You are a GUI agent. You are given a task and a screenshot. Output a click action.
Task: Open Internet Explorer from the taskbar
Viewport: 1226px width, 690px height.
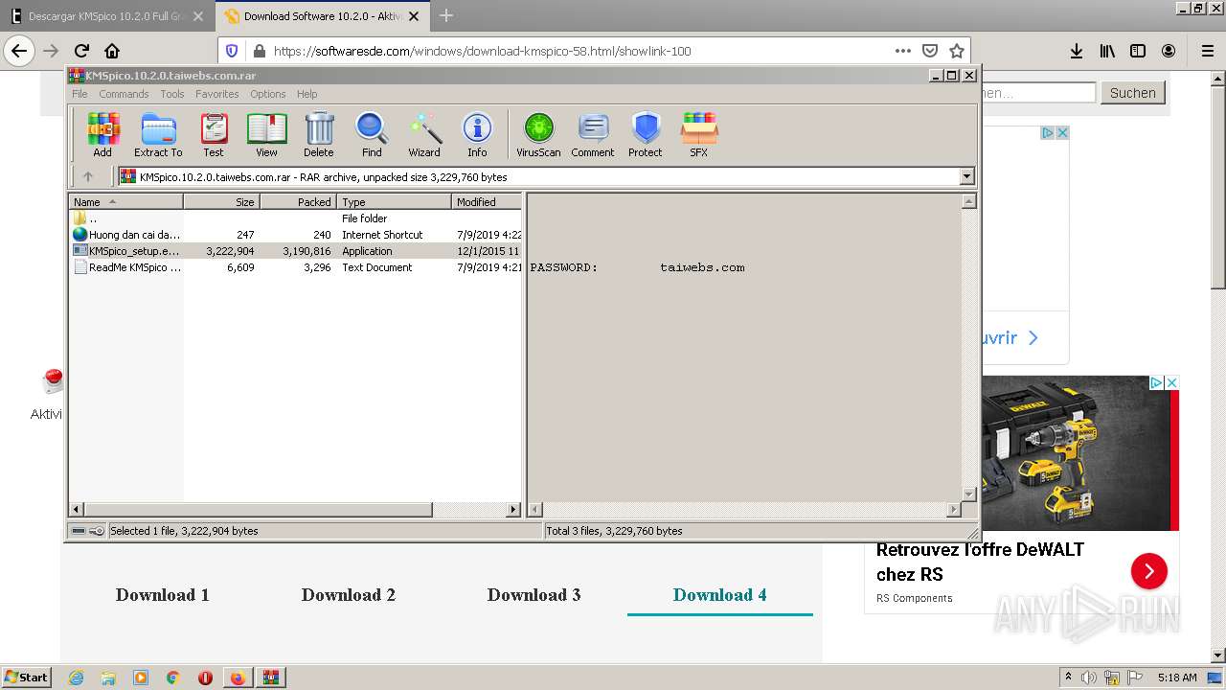[x=76, y=678]
